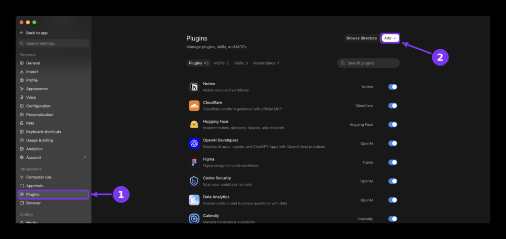Click the external link arrow beside Account
Image resolution: width=506 pixels, height=239 pixels.
click(x=84, y=157)
